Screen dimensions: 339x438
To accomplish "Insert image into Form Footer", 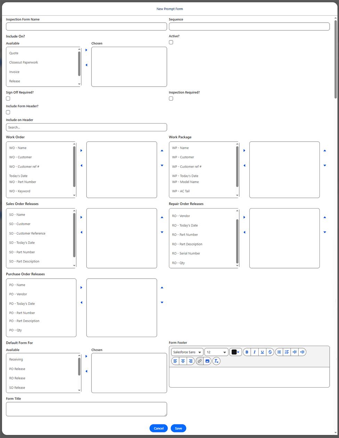I will click(208, 361).
